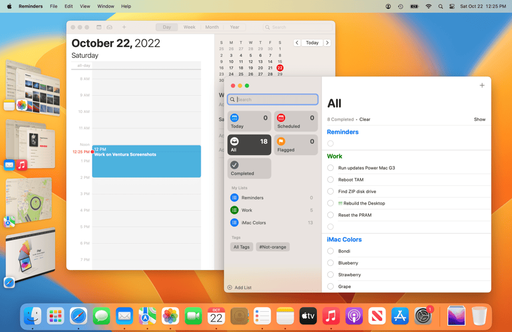Click the Reminders search field

click(273, 100)
